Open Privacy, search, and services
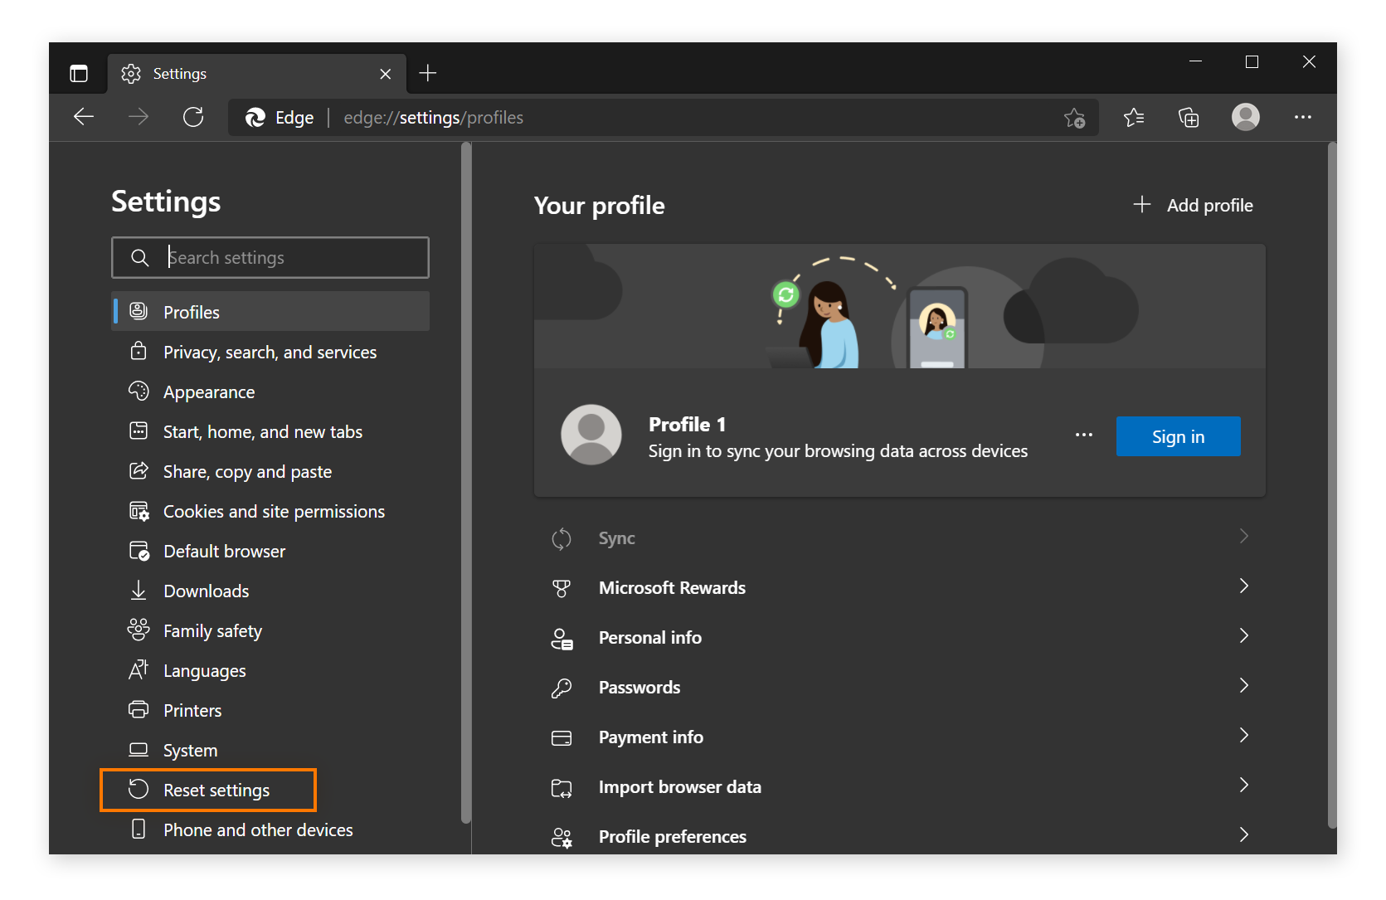Image resolution: width=1386 pixels, height=900 pixels. tap(270, 352)
